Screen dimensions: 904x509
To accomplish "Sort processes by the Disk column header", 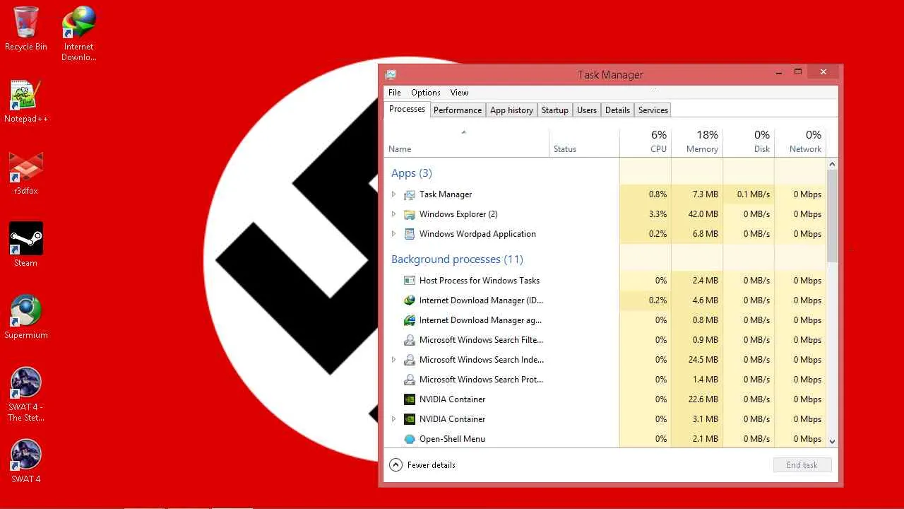I will [749, 142].
